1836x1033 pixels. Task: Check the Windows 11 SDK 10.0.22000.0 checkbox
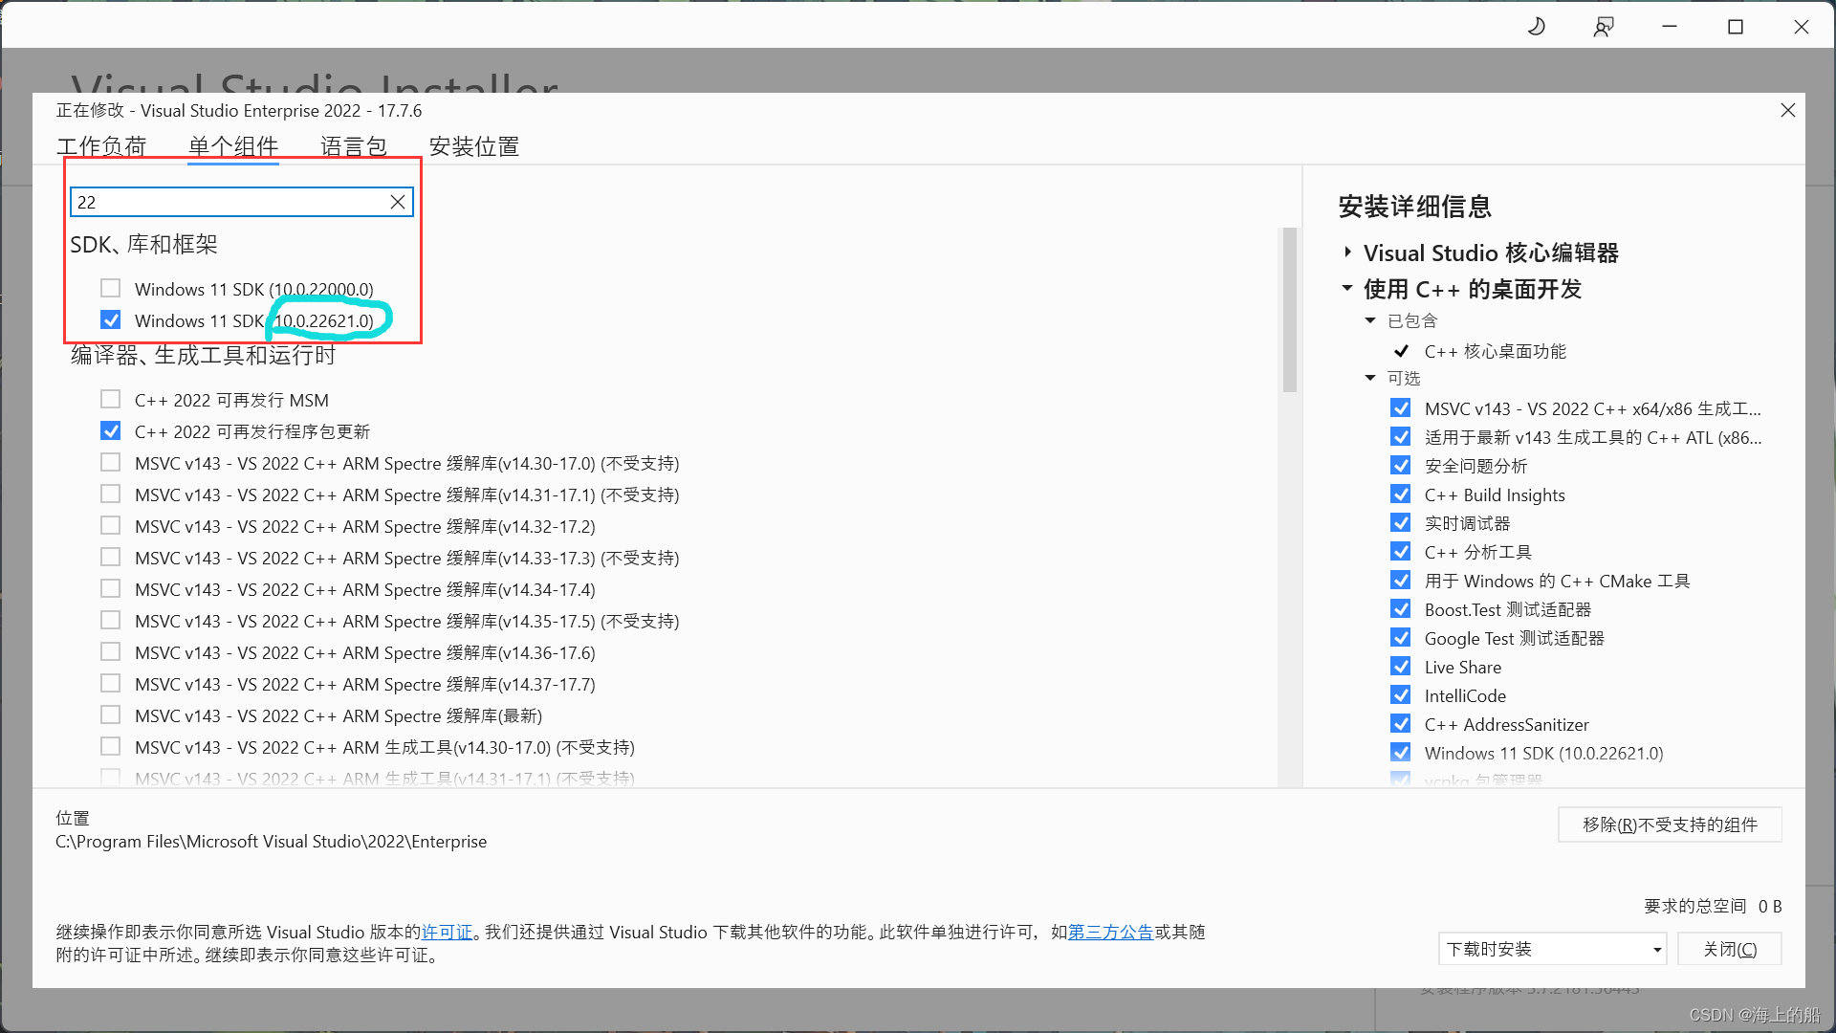[111, 288]
